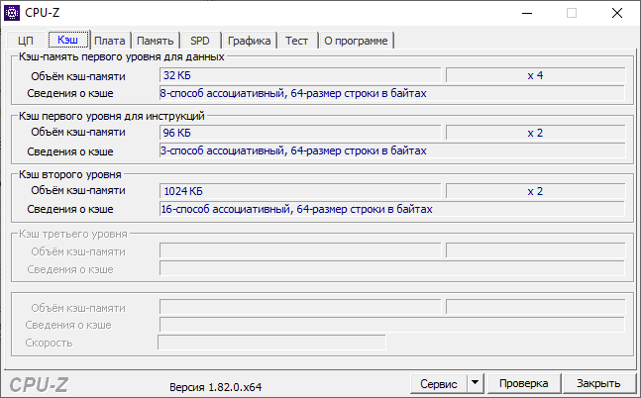Switch to the ЦП tab
The width and height of the screenshot is (641, 398).
[26, 41]
